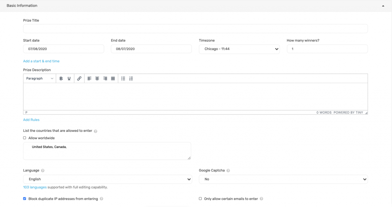Open the Timezone dropdown showing Chicago
The image size is (392, 207).
pos(239,49)
